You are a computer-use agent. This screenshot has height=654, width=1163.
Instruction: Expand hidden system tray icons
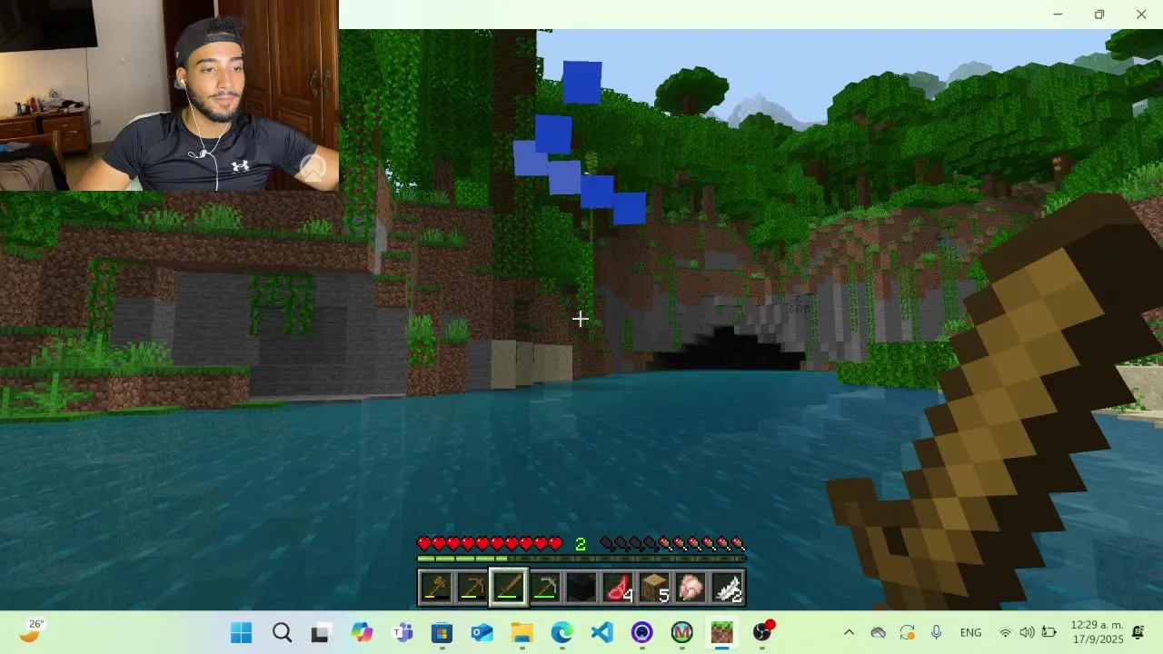pyautogui.click(x=849, y=633)
